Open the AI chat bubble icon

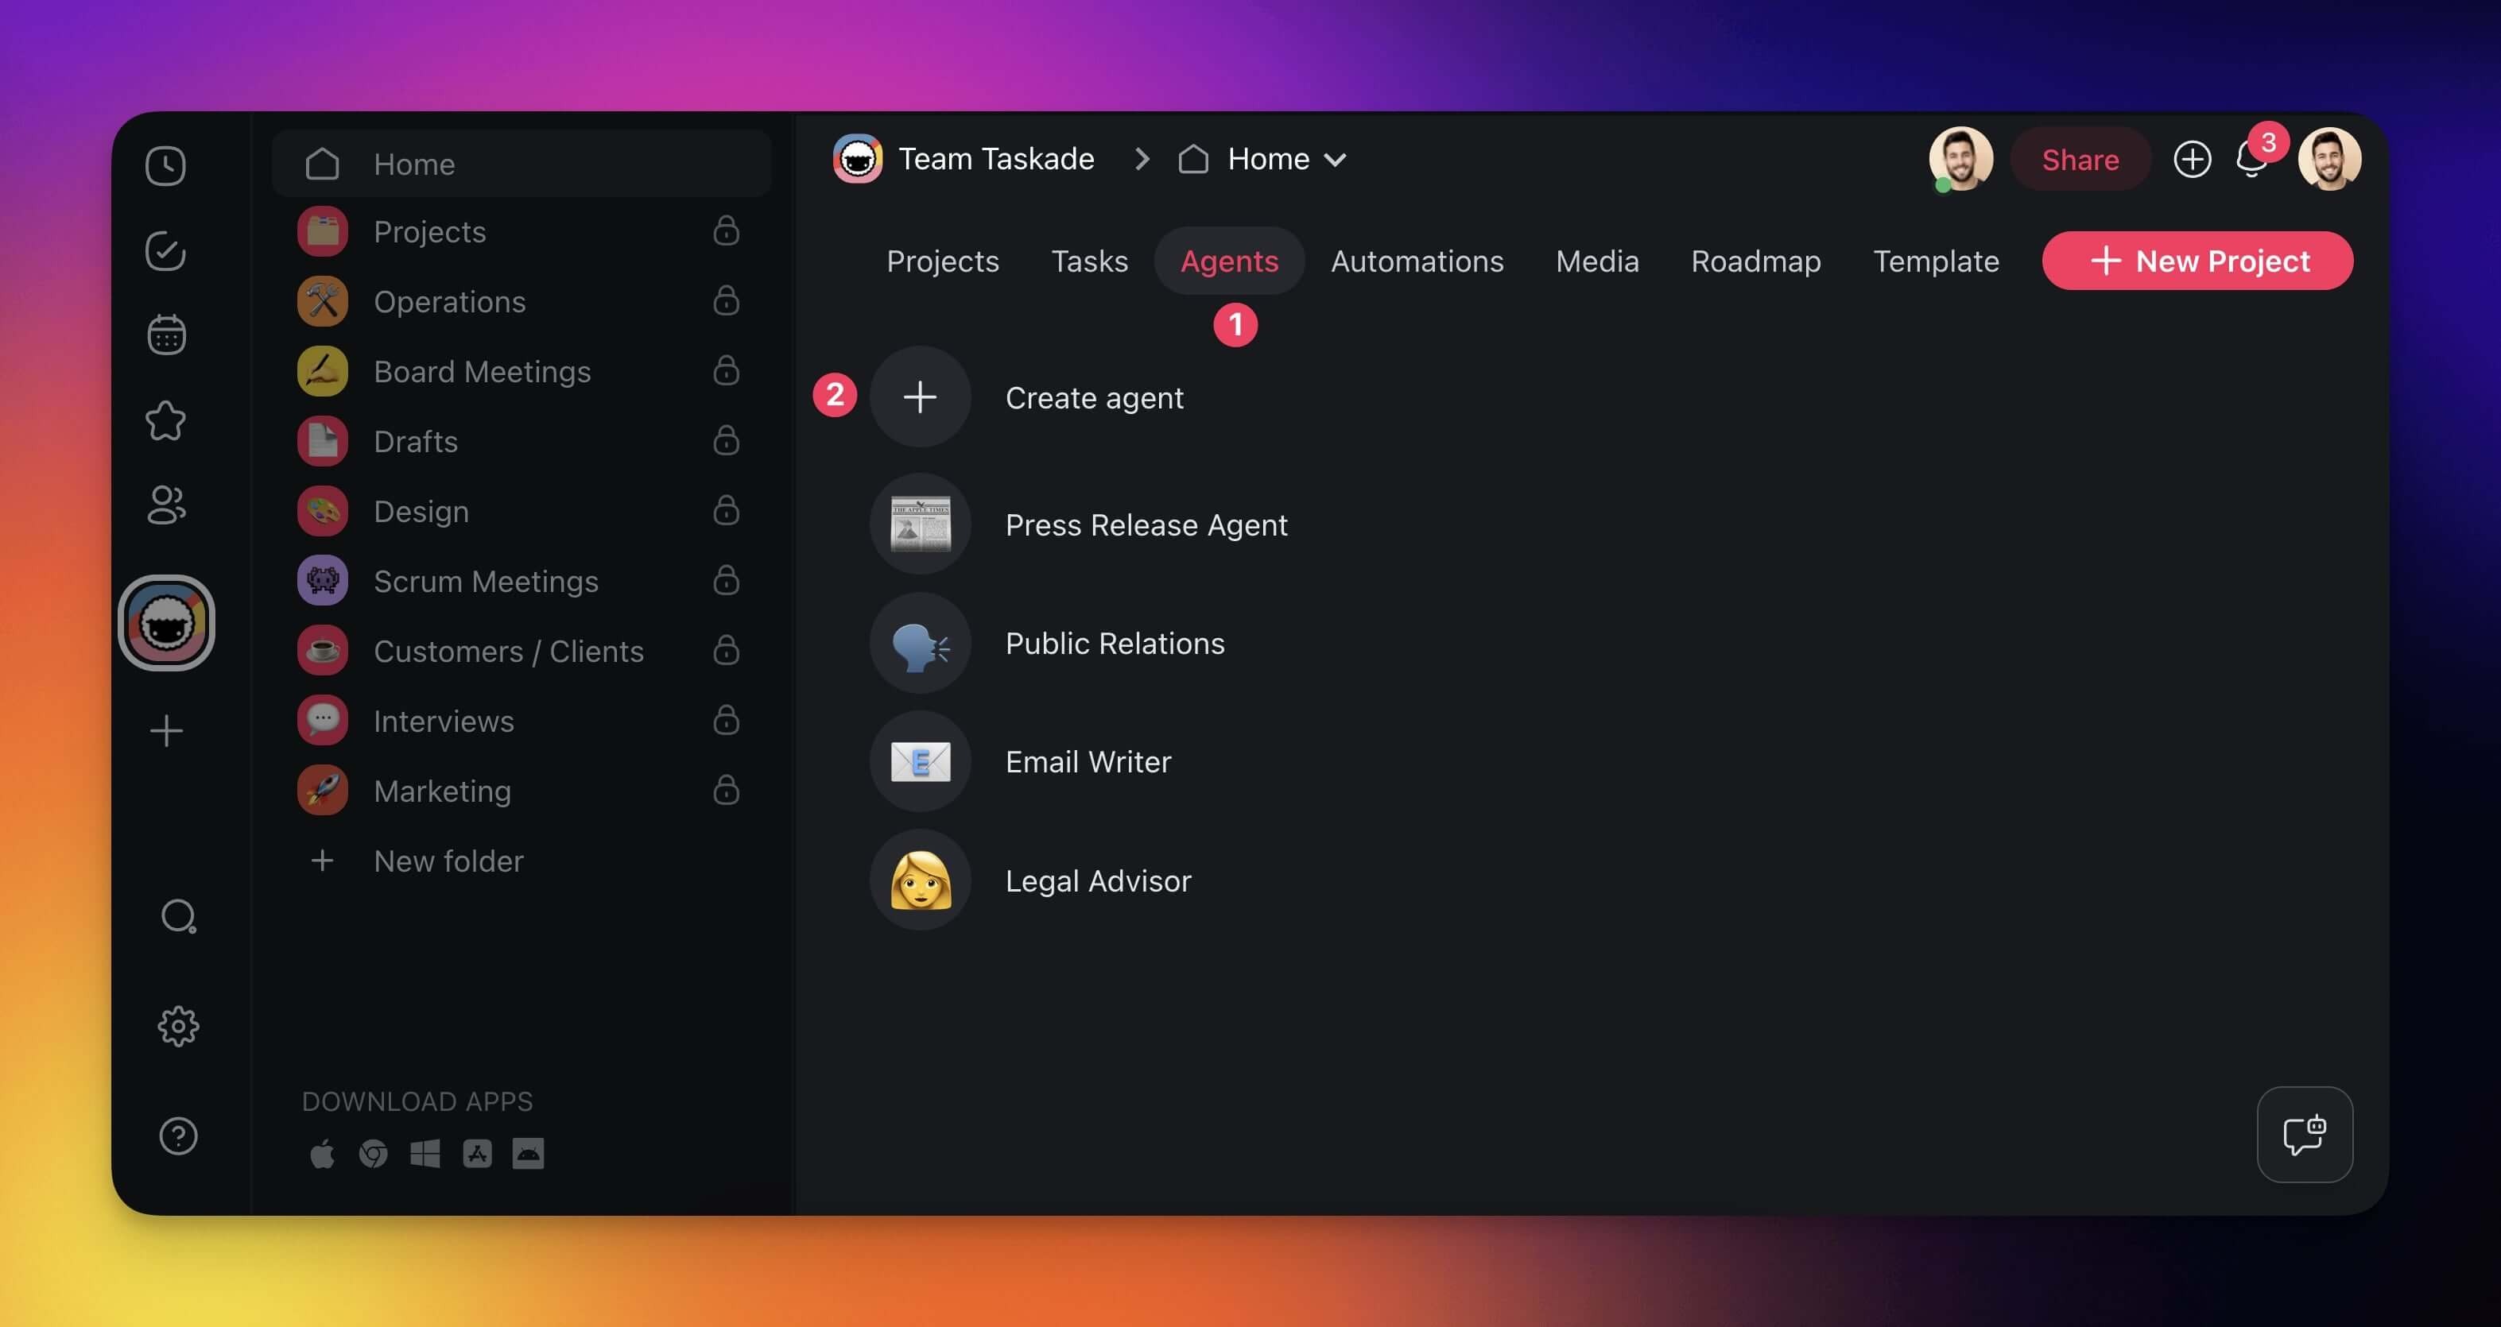click(2304, 1134)
